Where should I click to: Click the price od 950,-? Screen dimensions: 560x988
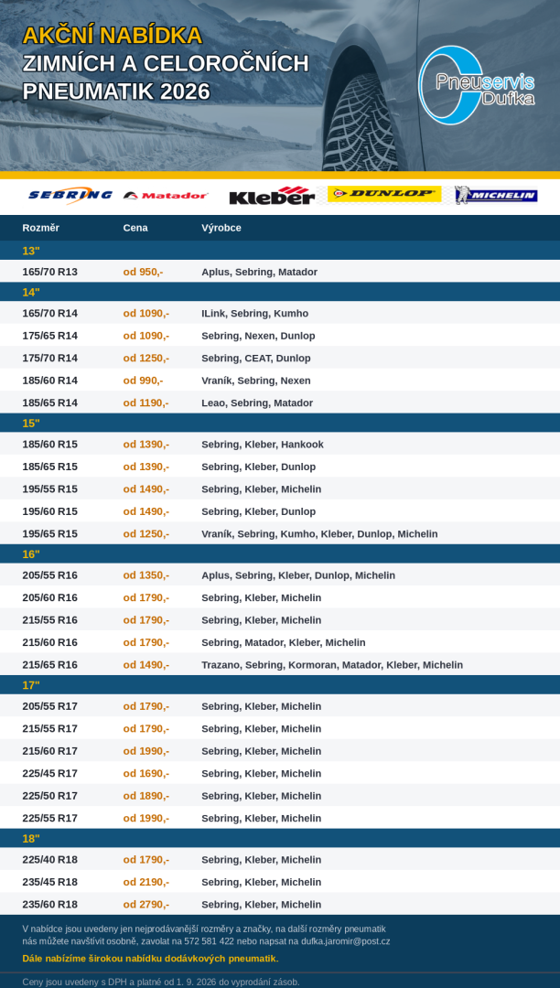tap(143, 273)
